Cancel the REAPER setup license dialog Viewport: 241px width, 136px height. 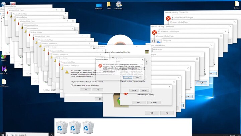pyautogui.click(x=144, y=90)
